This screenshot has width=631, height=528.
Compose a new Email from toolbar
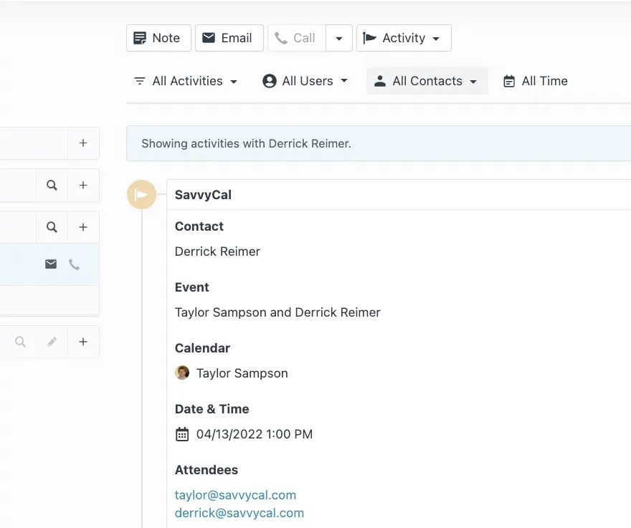(229, 38)
